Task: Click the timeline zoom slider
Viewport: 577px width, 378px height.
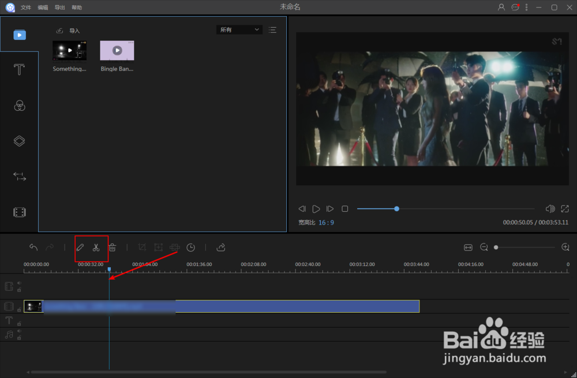Action: (x=525, y=248)
